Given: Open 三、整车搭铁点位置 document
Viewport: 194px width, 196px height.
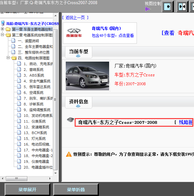Looking at the screenshot, I should pyautogui.click(x=34, y=52).
